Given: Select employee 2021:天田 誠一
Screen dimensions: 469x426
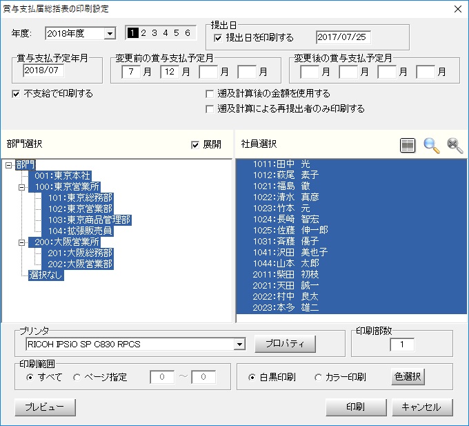Looking at the screenshot, I should tap(351, 286).
